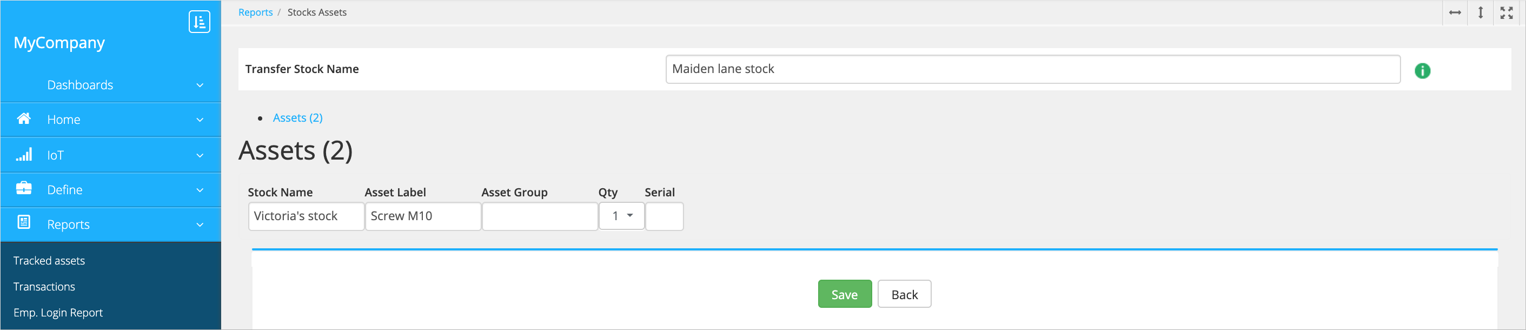Click the green info icon beside stock name

coord(1422,71)
